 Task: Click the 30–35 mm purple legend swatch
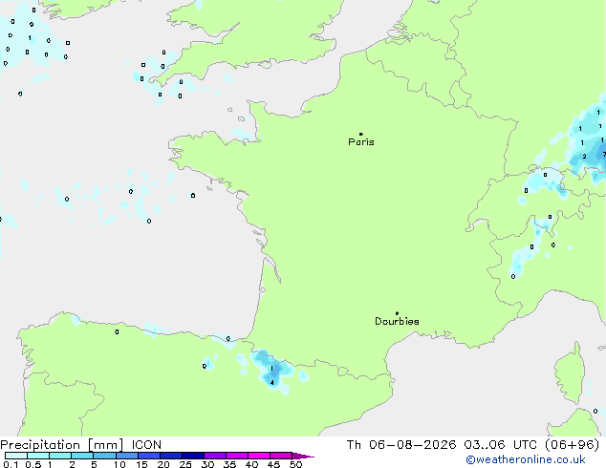click(x=215, y=456)
